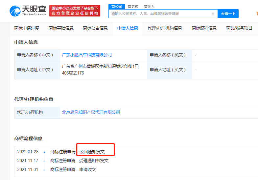Select the 查公司 search tab
Screen dimensions: 258x180
pos(116,7)
